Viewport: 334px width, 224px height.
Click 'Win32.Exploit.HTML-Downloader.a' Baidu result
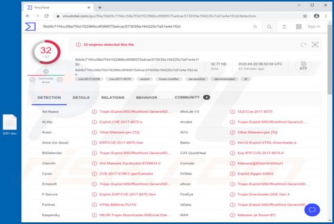(267, 143)
